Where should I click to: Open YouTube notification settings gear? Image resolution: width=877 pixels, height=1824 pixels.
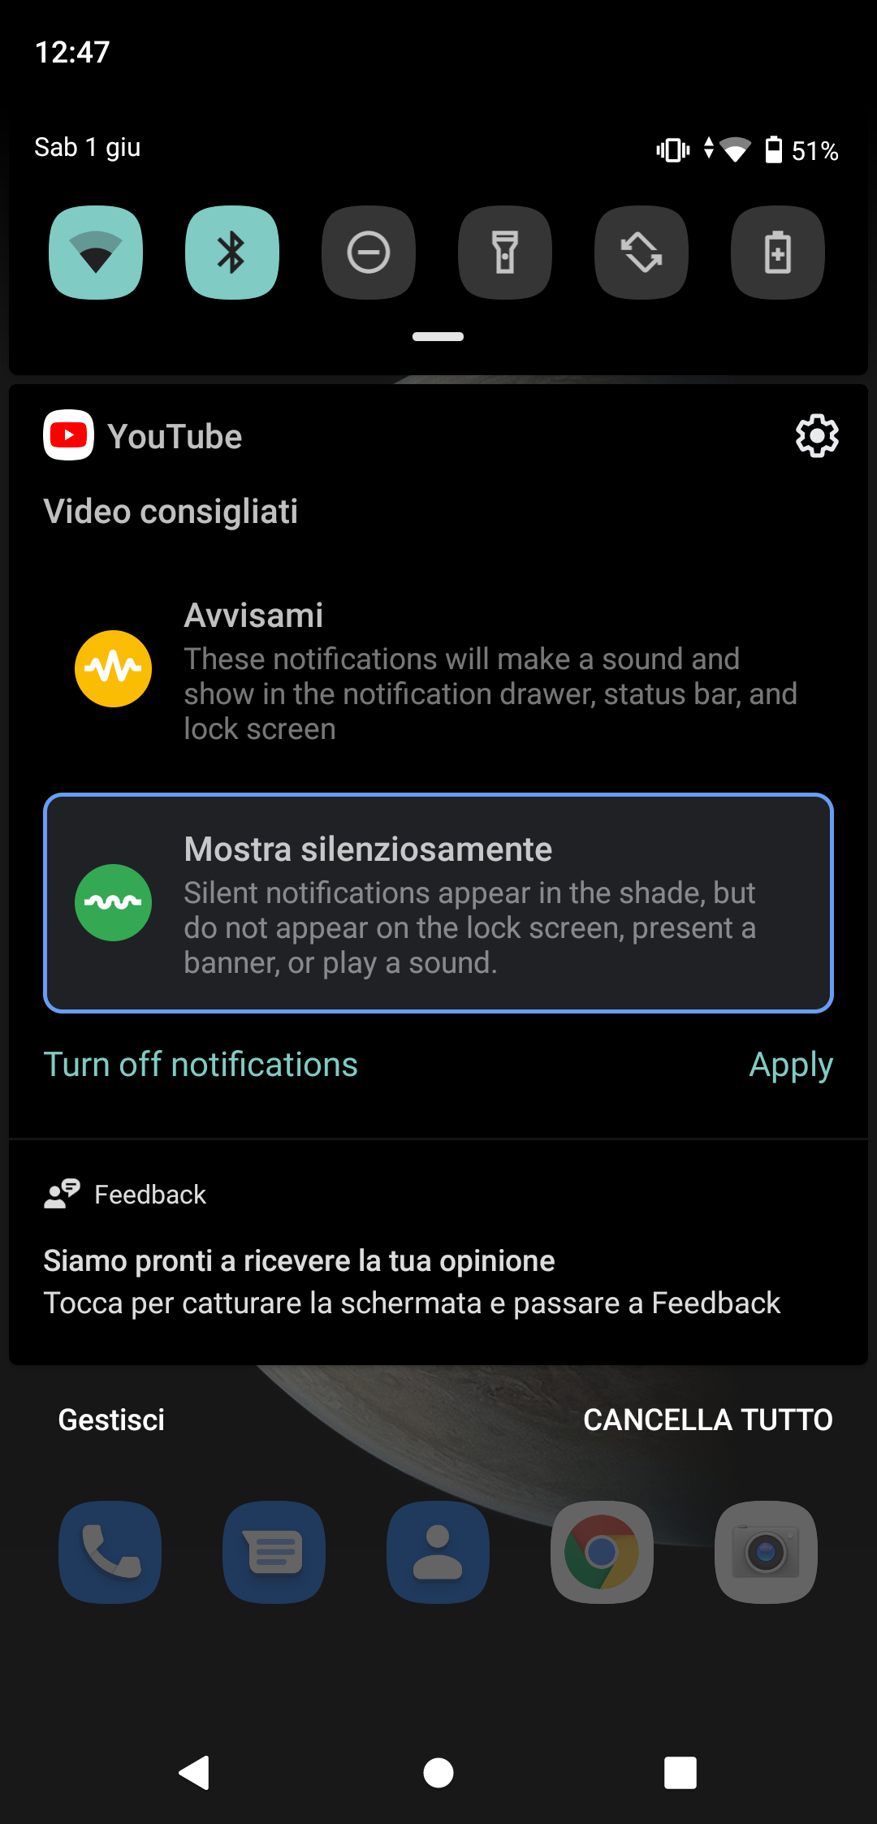816,436
